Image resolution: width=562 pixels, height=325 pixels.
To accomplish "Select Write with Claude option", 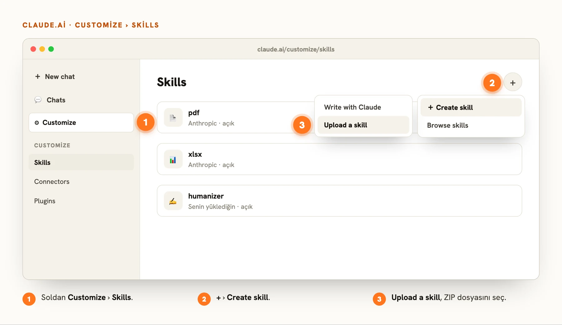I will point(363,107).
